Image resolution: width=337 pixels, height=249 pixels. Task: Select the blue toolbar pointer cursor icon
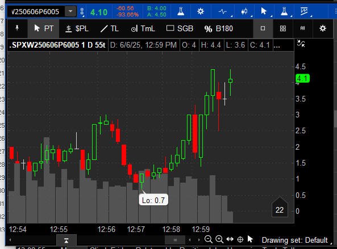pos(264,11)
